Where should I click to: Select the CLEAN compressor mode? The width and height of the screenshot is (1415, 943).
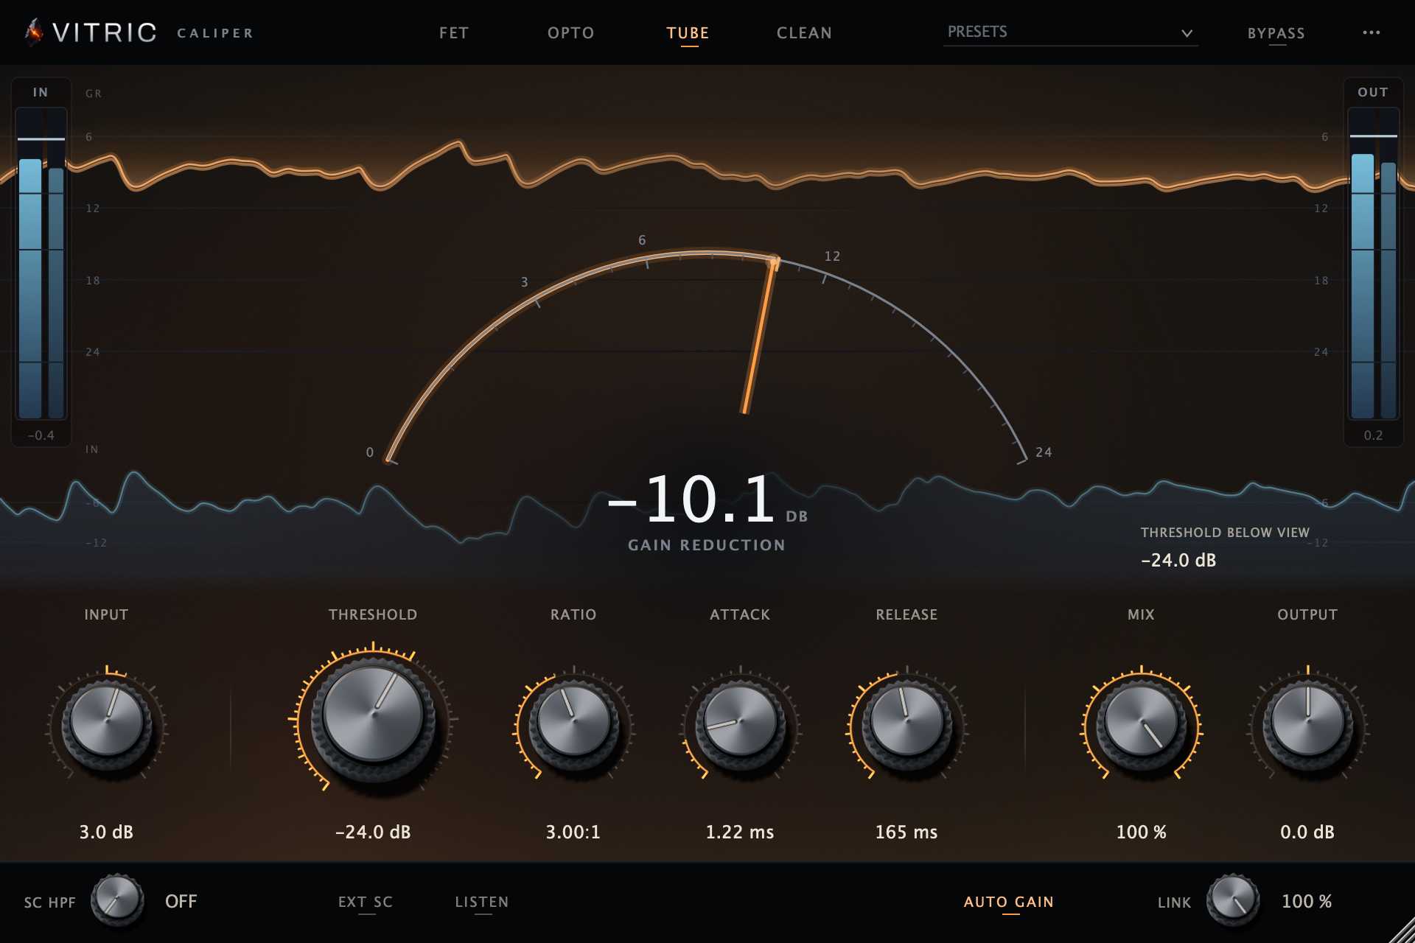coord(804,33)
